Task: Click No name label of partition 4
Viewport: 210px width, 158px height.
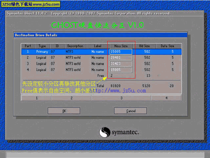Action: tap(98, 70)
